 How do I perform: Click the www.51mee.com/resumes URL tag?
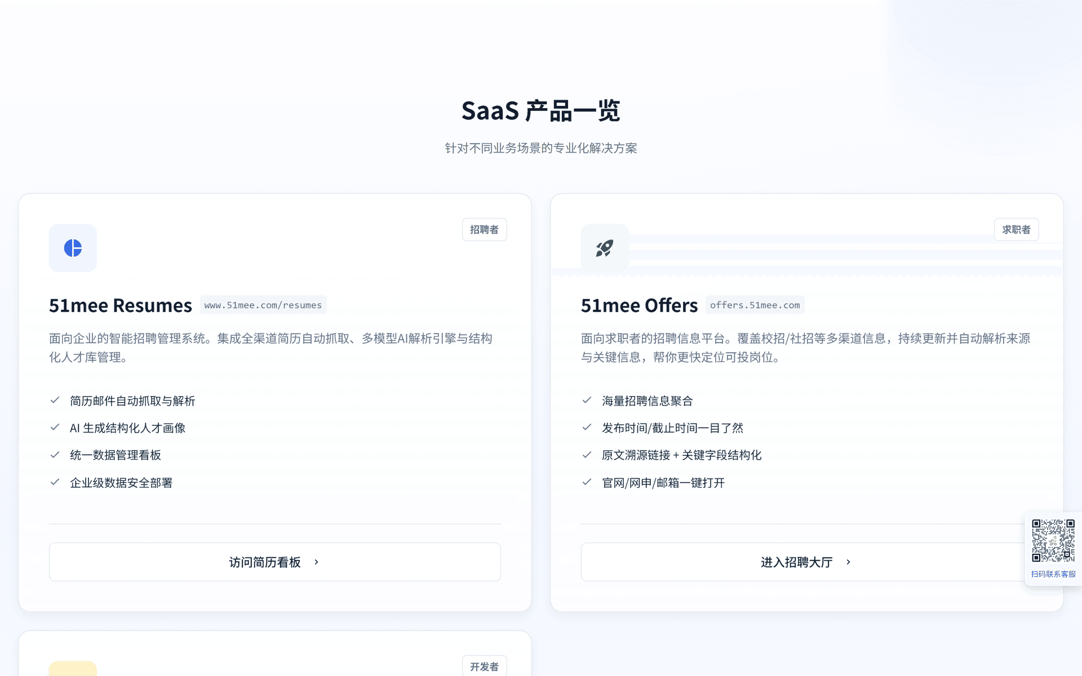point(263,305)
